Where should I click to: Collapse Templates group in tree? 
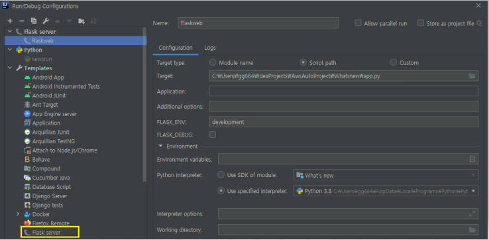coord(10,68)
